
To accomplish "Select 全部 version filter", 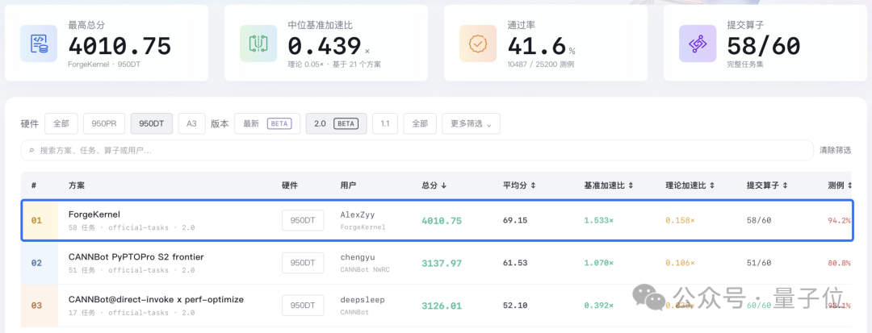I will pos(420,123).
